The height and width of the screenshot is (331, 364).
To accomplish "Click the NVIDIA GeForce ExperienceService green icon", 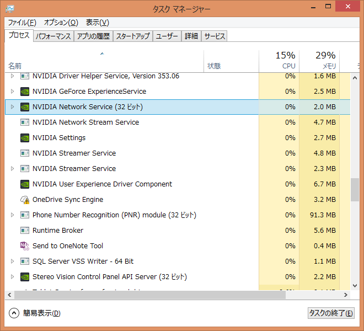I will 25,92.
